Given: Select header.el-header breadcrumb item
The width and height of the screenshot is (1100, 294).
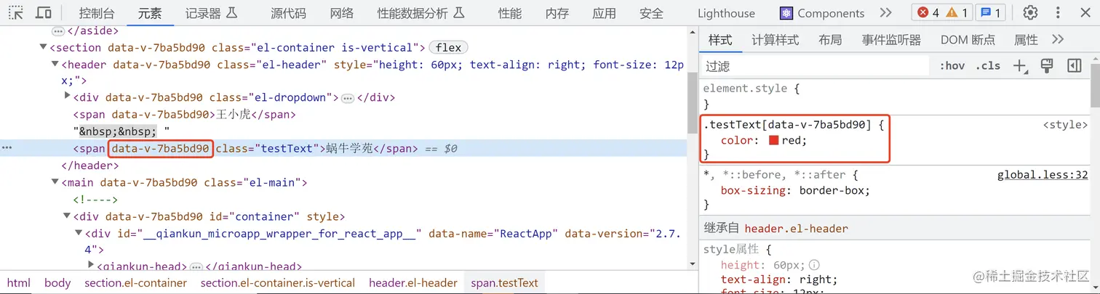Looking at the screenshot, I should 413,283.
